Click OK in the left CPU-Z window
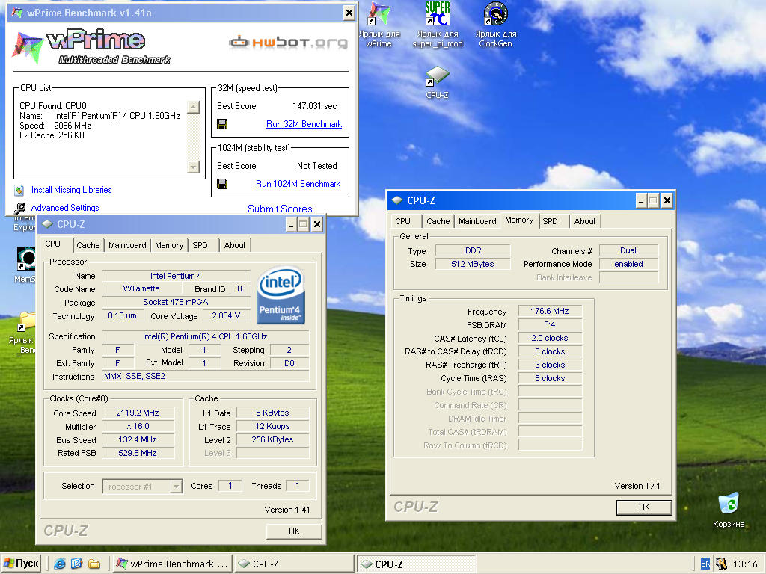Image resolution: width=766 pixels, height=574 pixels. (x=294, y=531)
